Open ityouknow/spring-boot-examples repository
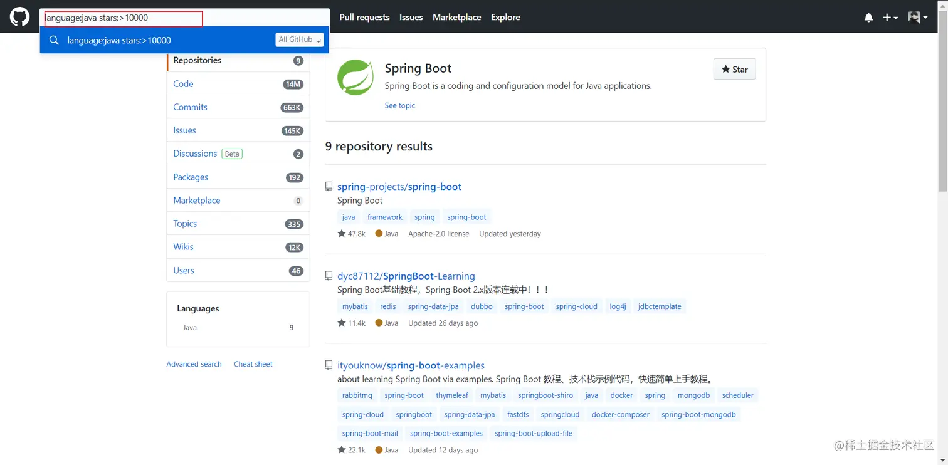The width and height of the screenshot is (948, 465). click(411, 365)
